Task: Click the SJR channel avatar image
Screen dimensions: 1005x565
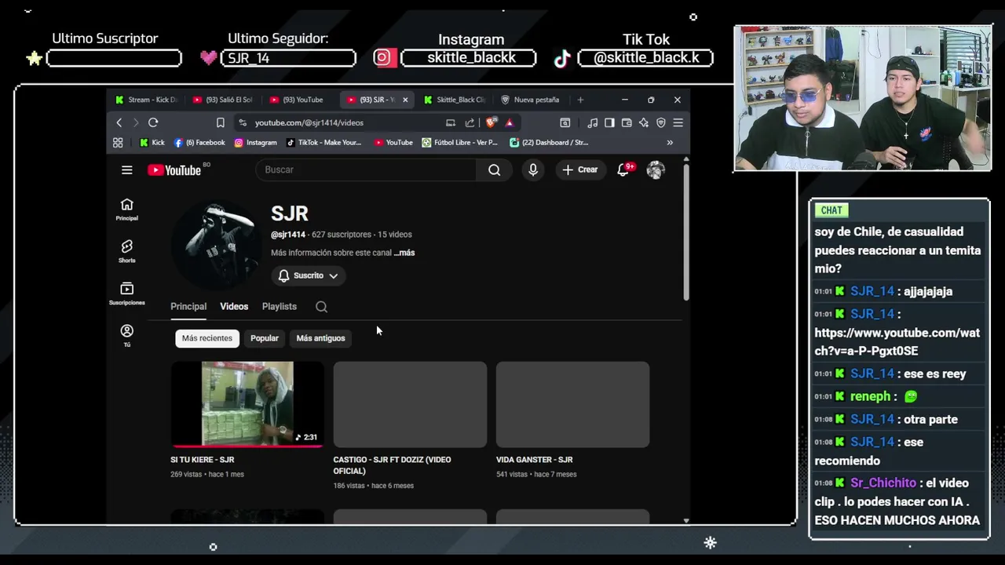Action: [x=216, y=244]
